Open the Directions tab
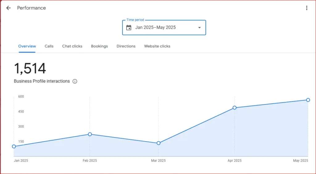The width and height of the screenshot is (316, 174). (x=126, y=46)
